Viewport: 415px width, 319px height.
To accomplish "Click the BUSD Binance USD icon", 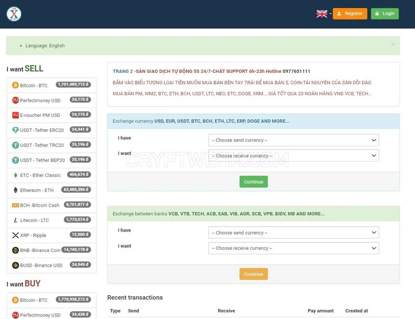I will pos(15,265).
